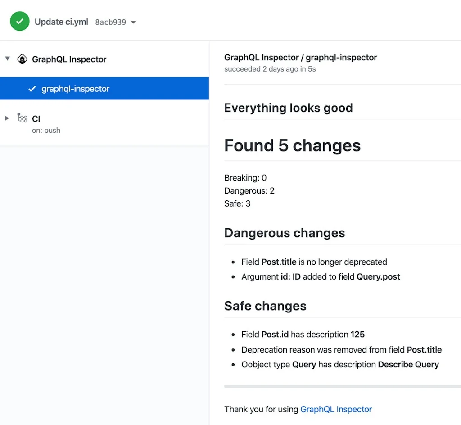Image resolution: width=461 pixels, height=425 pixels.
Task: Click the green commit success check icon
Action: [x=19, y=21]
